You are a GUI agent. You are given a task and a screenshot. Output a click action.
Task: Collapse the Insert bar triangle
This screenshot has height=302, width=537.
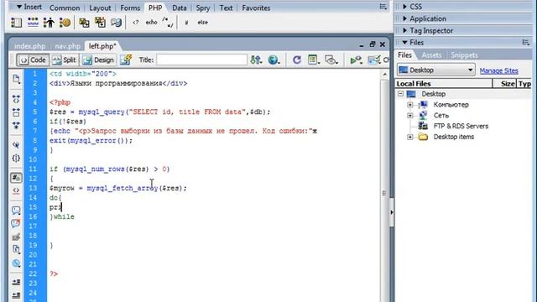coord(19,7)
